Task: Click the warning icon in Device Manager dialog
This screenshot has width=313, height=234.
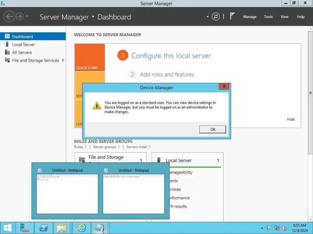Action: (97, 105)
